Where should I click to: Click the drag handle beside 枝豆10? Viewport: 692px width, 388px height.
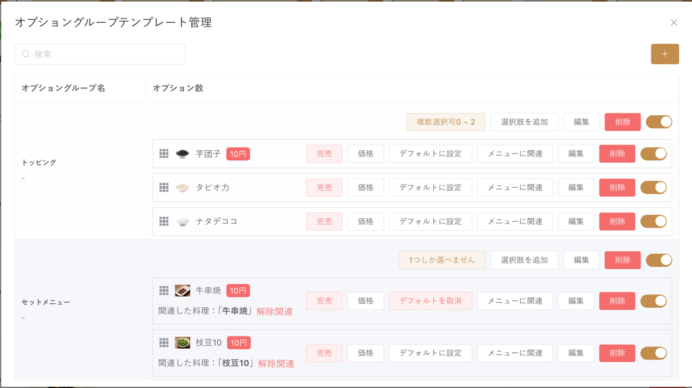164,342
